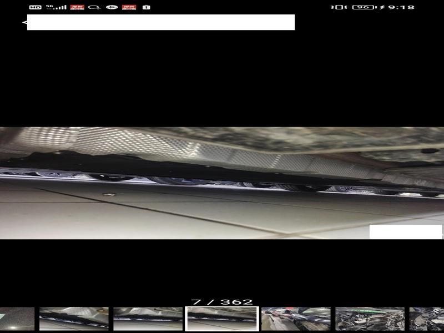
Task: Tap the back arrow at top left
Action: pyautogui.click(x=24, y=23)
